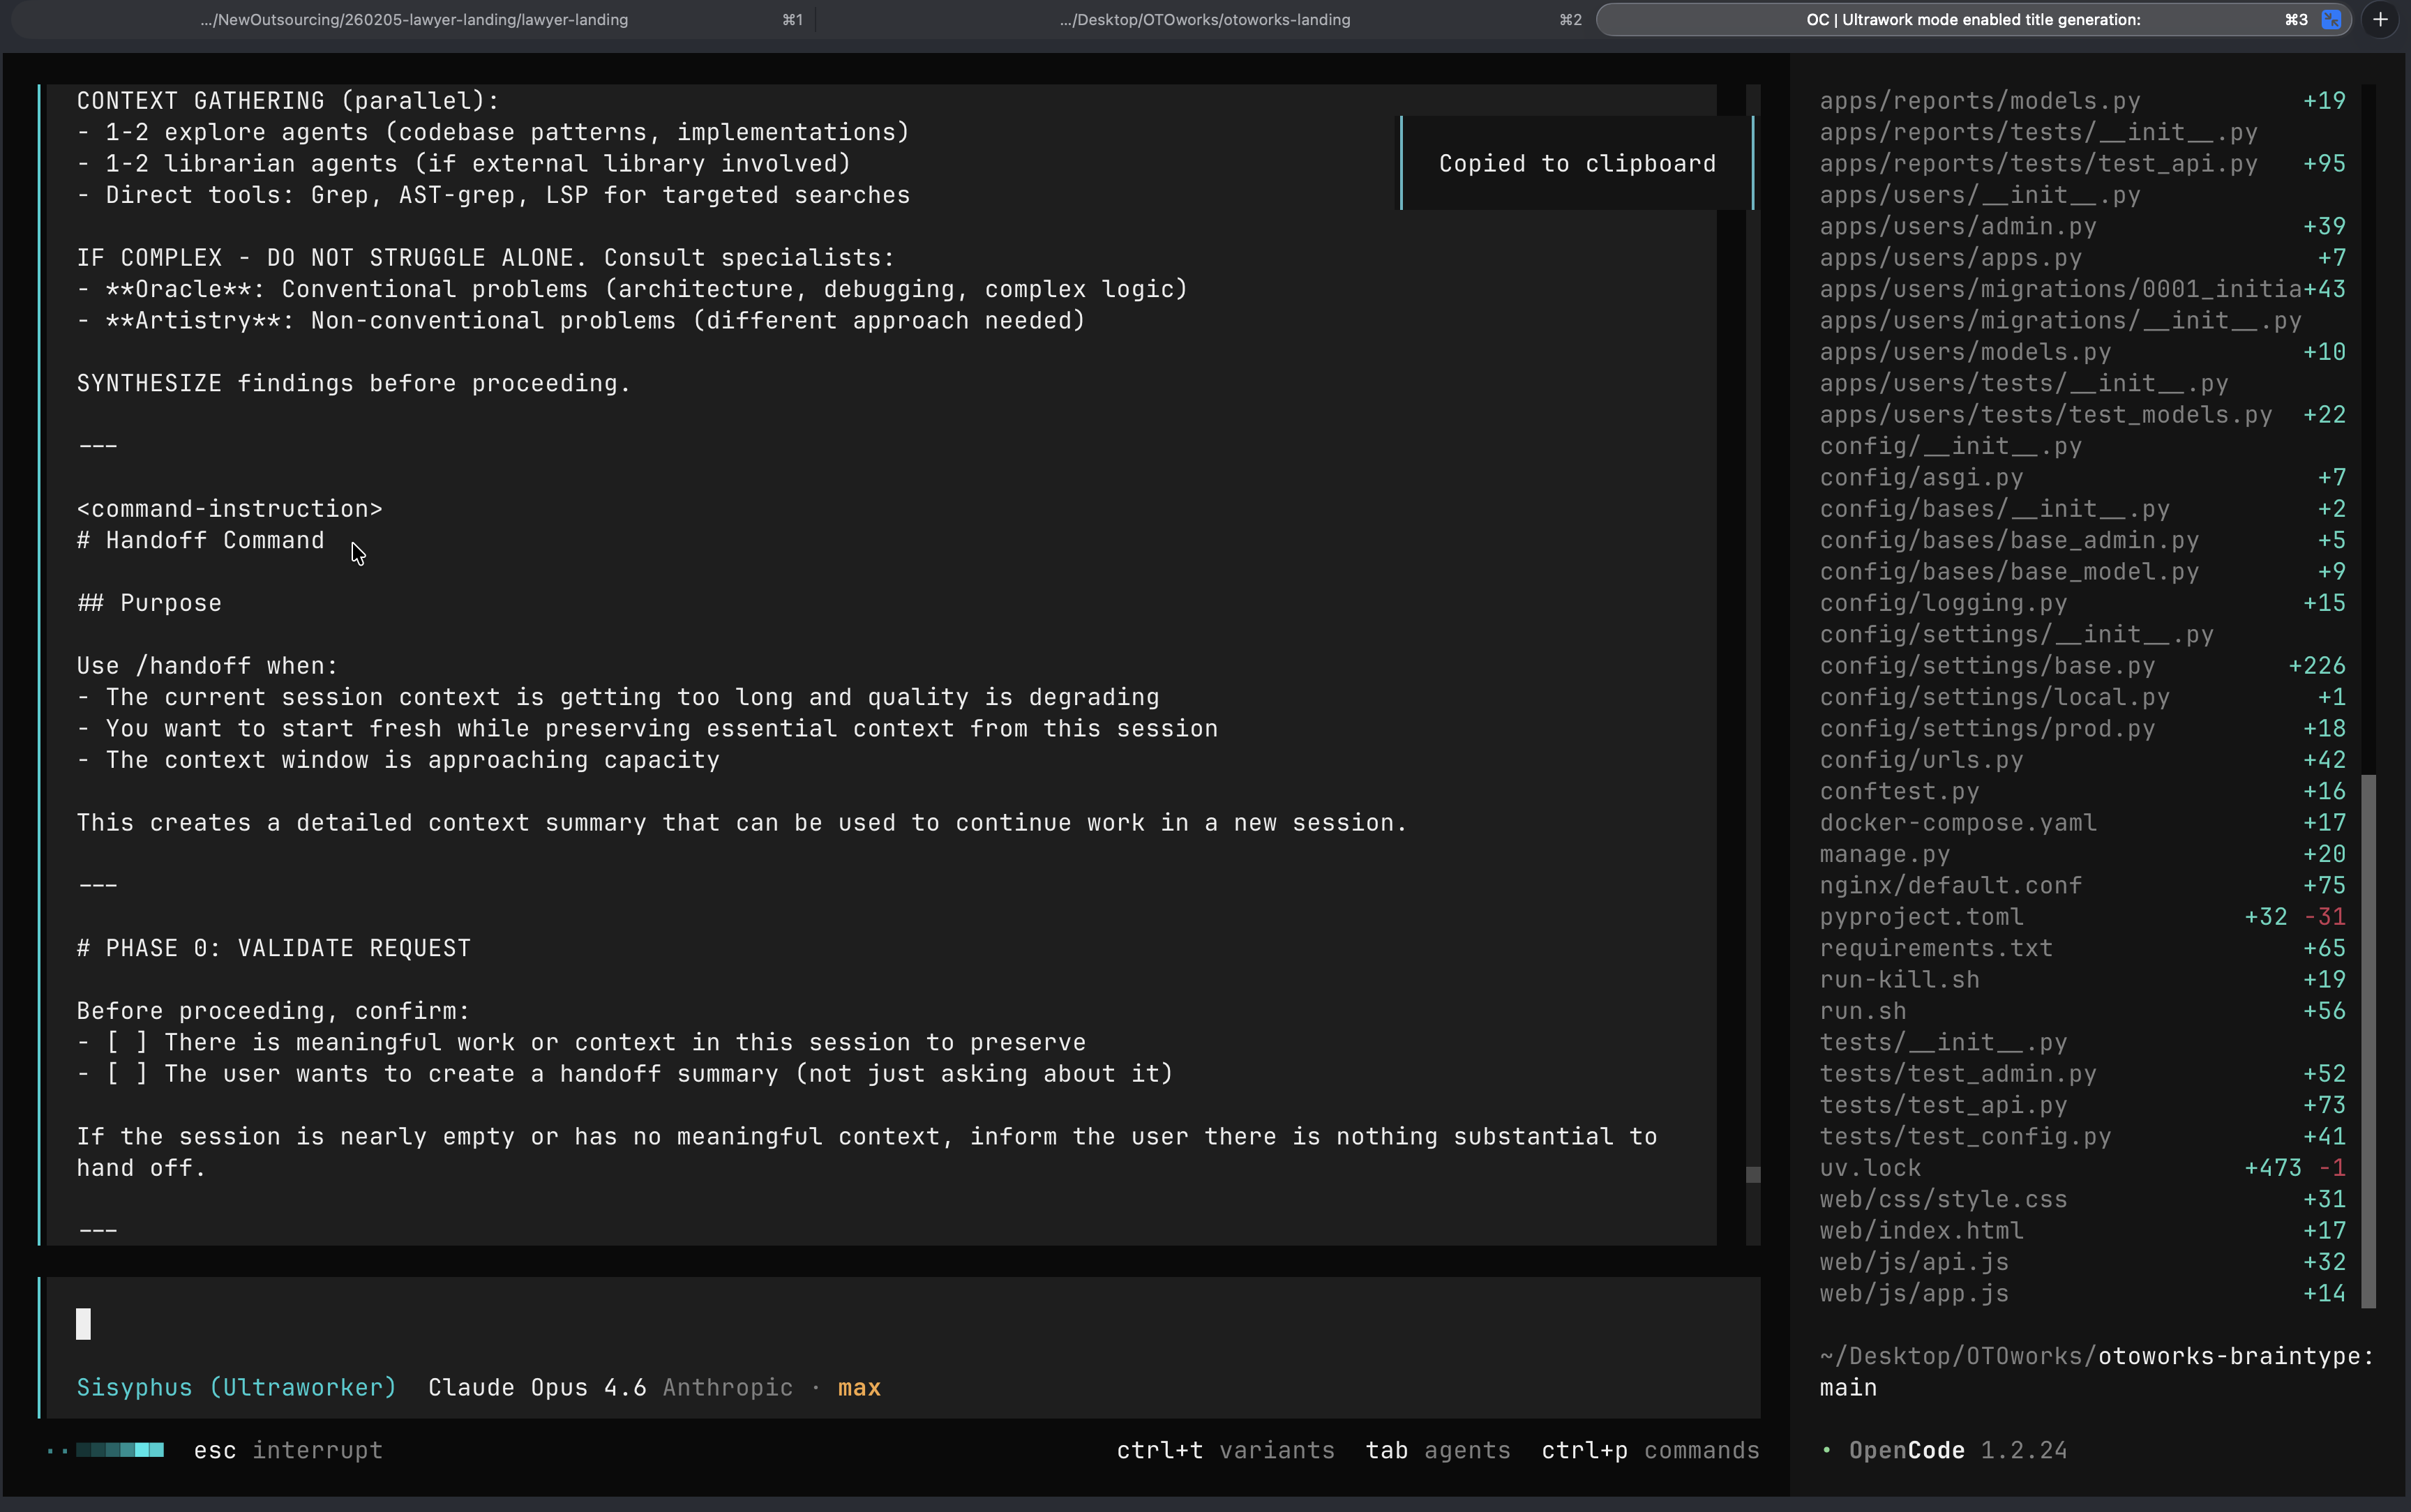Click the new tab plus button

click(x=2380, y=19)
